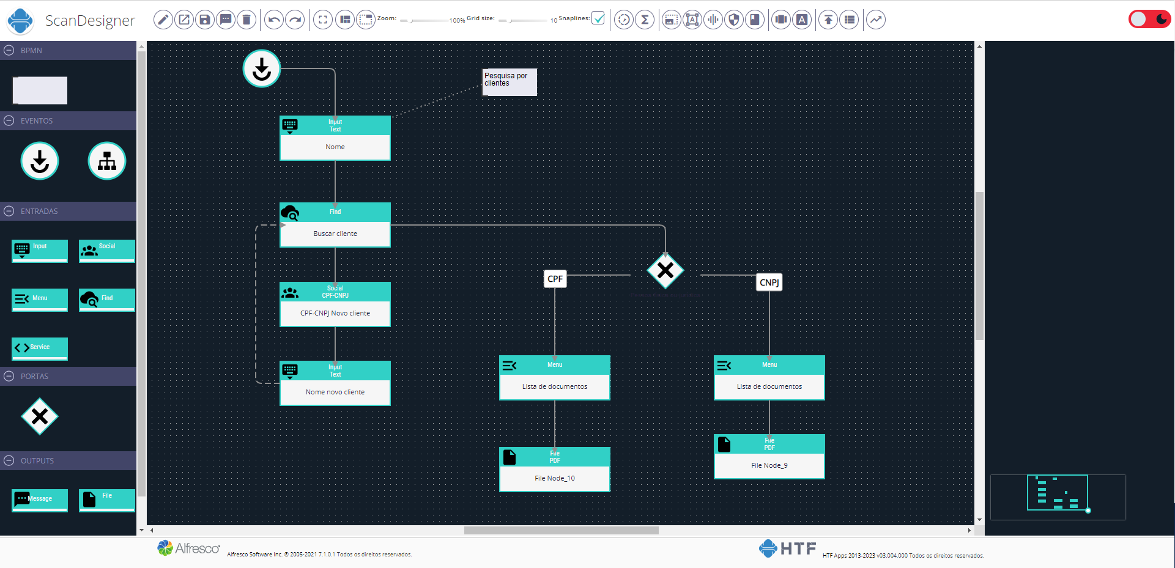
Task: Collapse the ENTRADAS palette section
Action: [x=9, y=212]
